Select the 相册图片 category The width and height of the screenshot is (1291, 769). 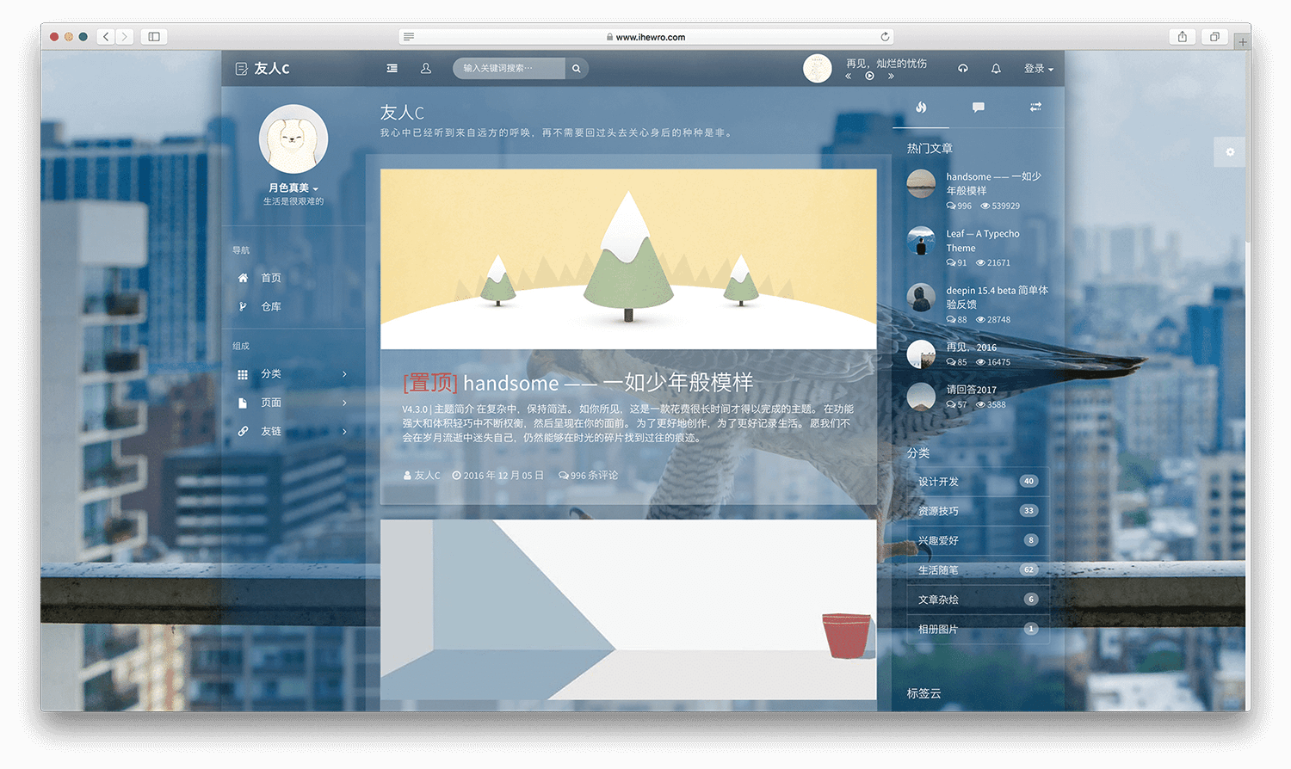tap(978, 630)
